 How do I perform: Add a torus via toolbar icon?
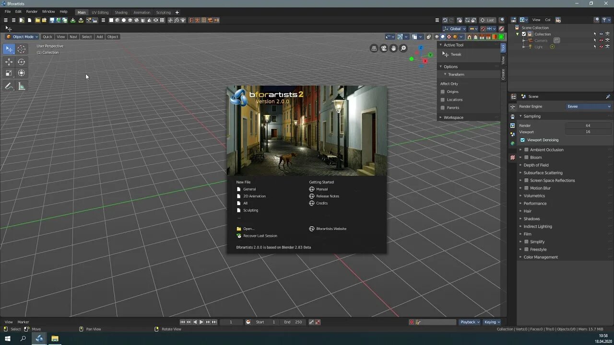(155, 20)
